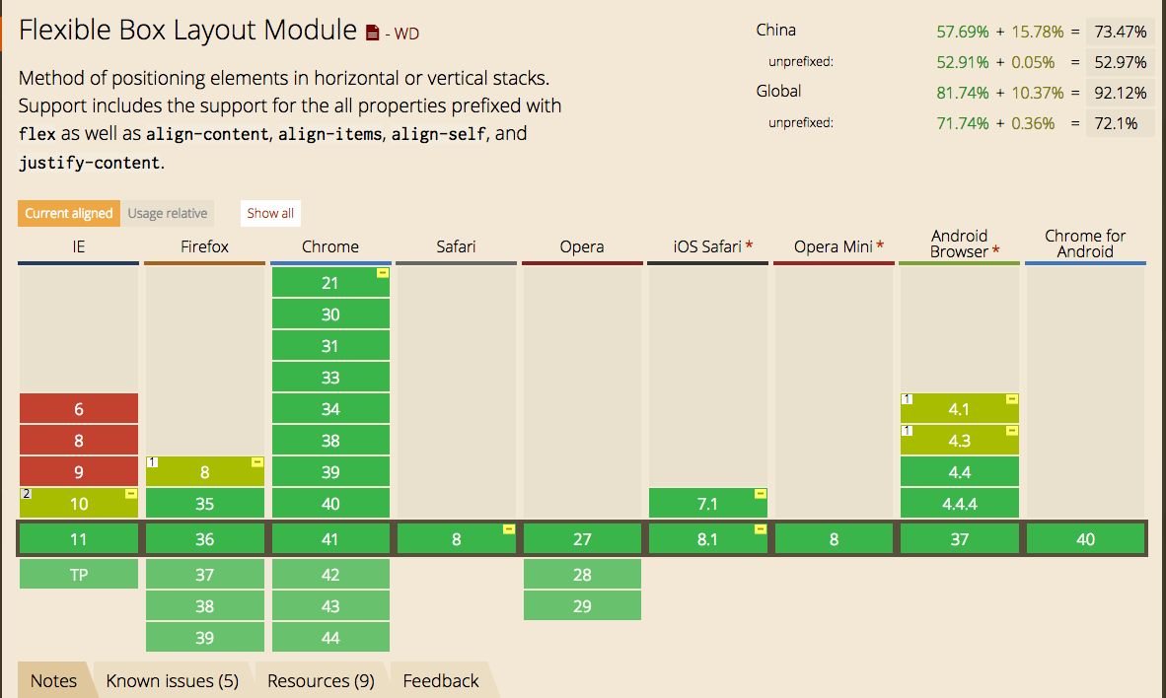Image resolution: width=1166 pixels, height=698 pixels.
Task: Select the Firefox column header
Action: tap(204, 246)
